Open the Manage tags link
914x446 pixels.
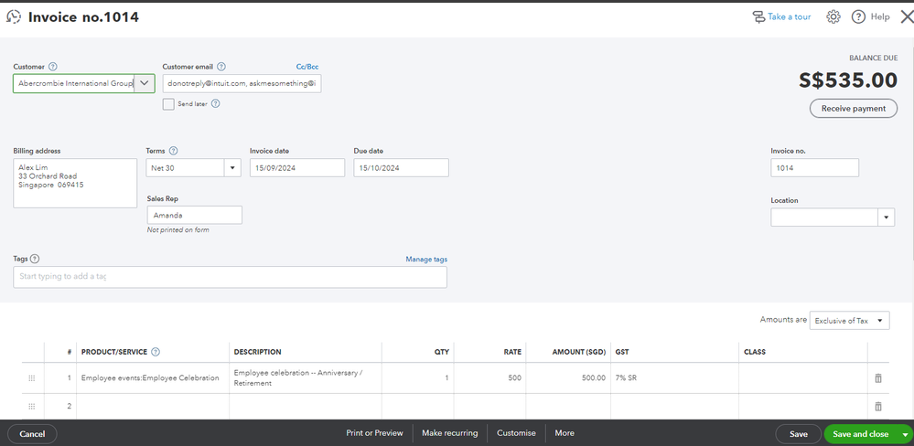[x=426, y=259]
